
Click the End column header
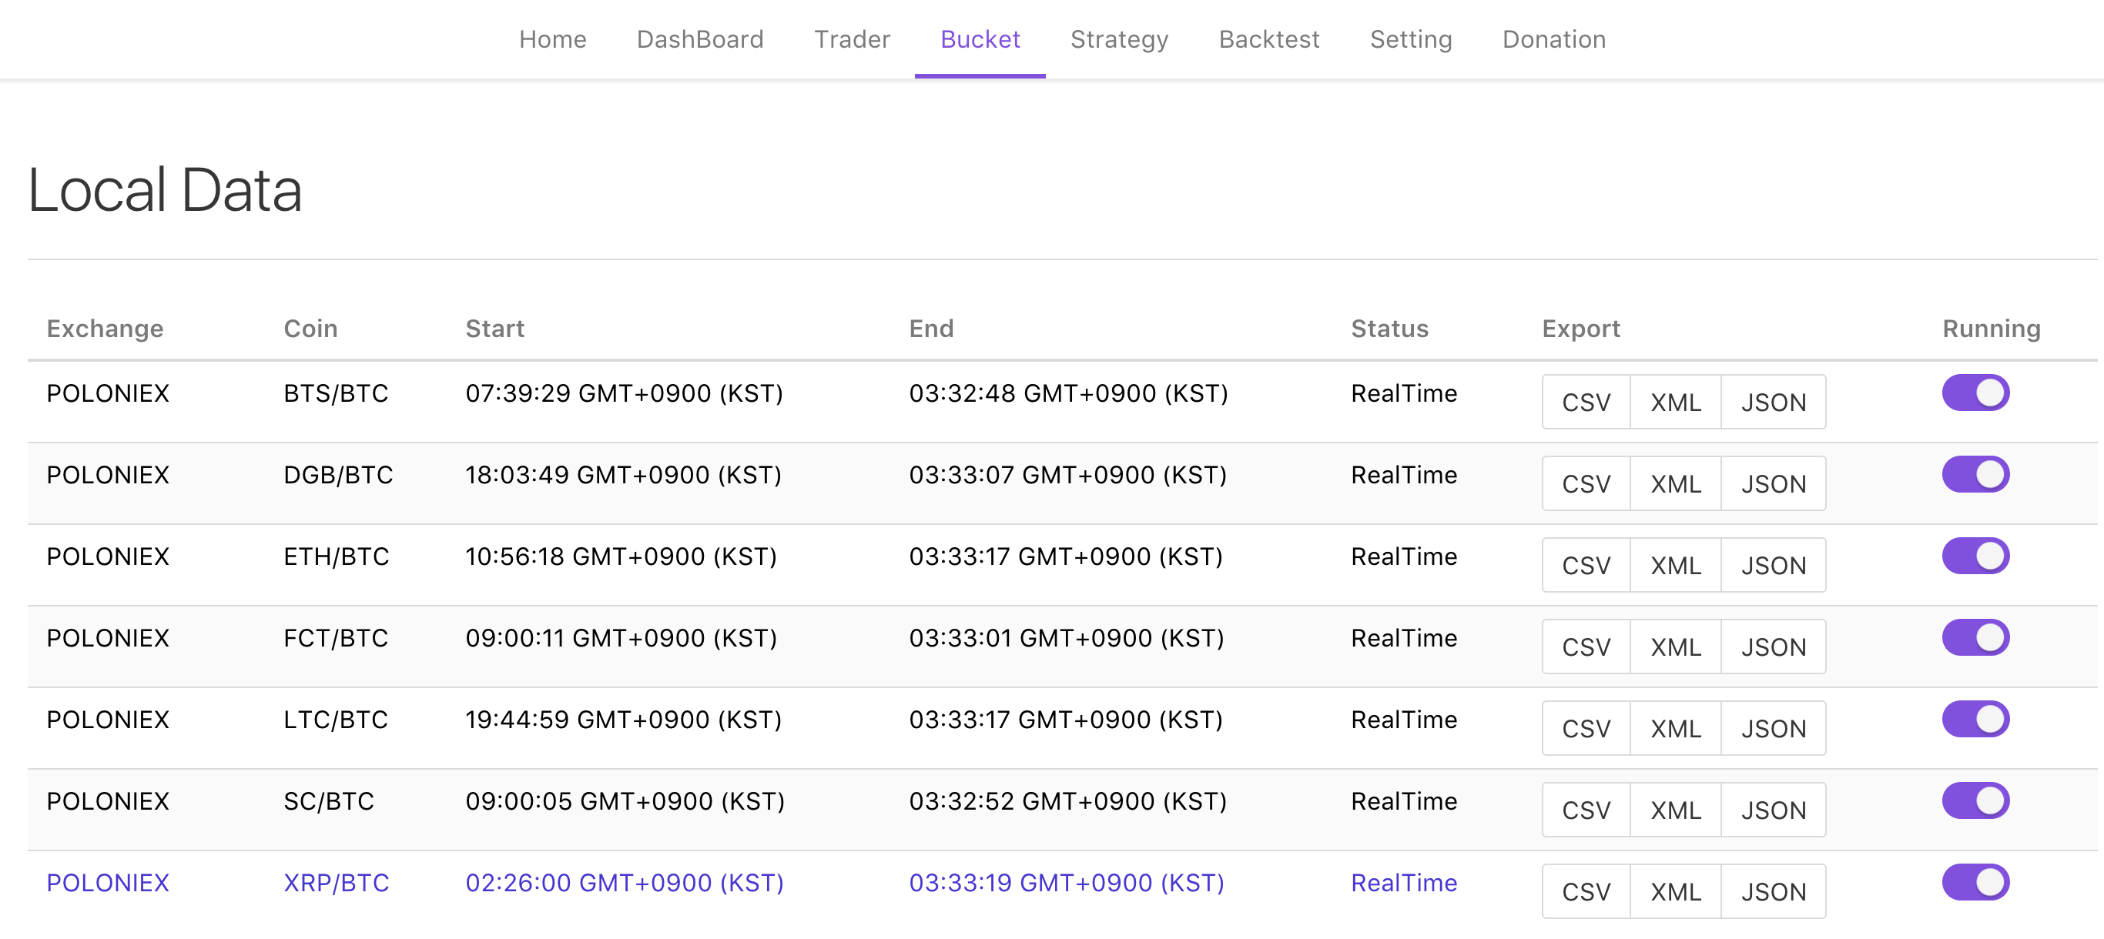point(931,328)
